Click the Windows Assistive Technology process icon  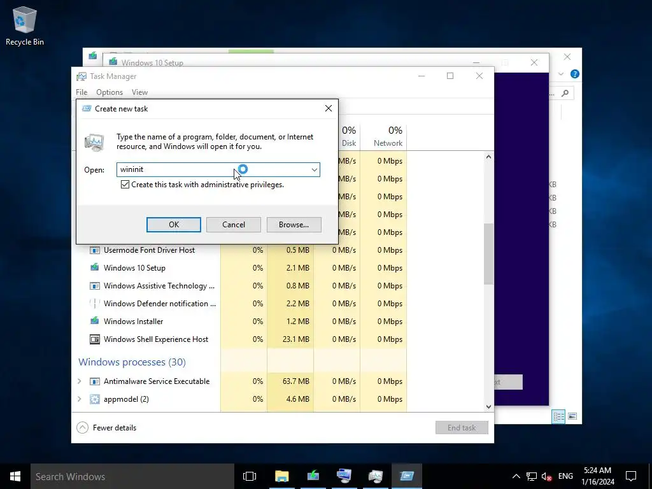pos(95,286)
